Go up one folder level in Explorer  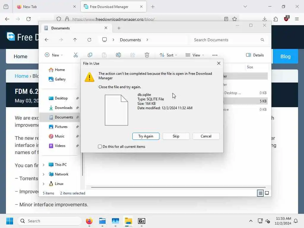tap(75, 40)
